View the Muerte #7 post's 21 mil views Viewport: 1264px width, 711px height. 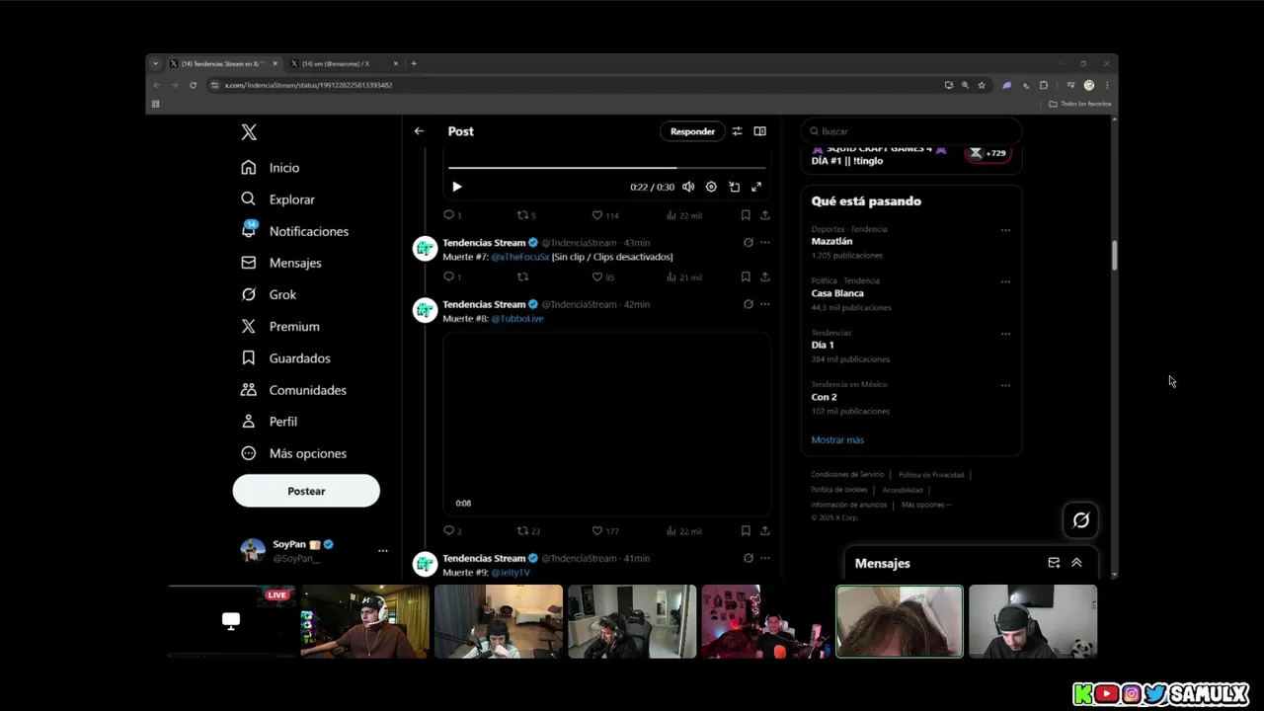coord(683,277)
